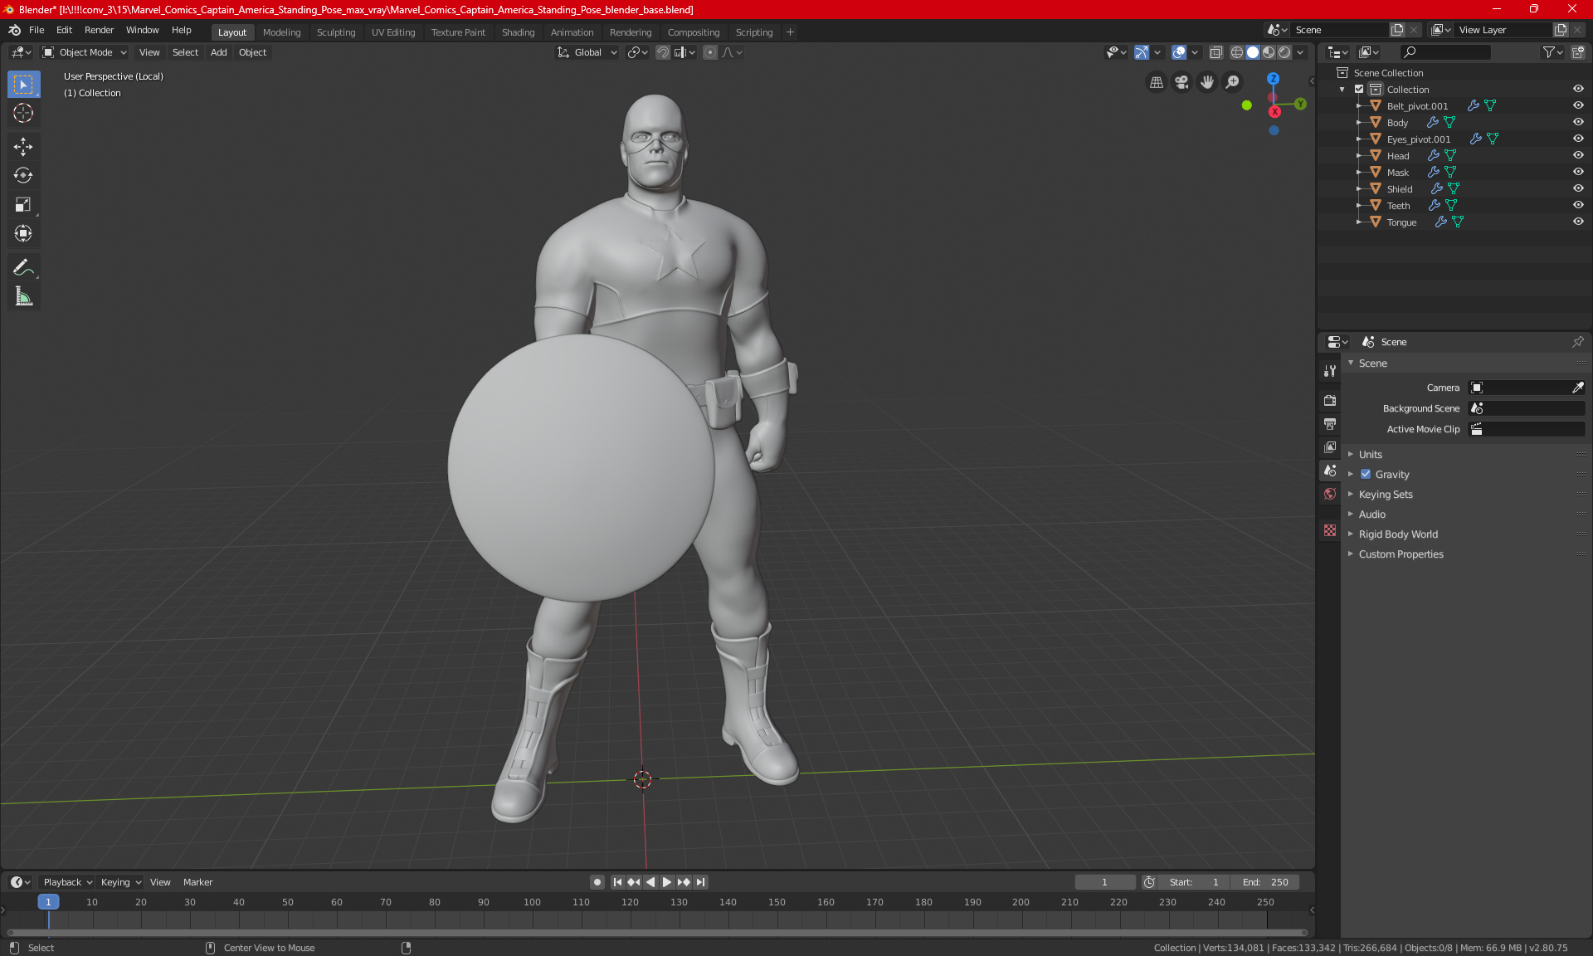
Task: Toggle X-Ray display
Action: [x=1215, y=52]
